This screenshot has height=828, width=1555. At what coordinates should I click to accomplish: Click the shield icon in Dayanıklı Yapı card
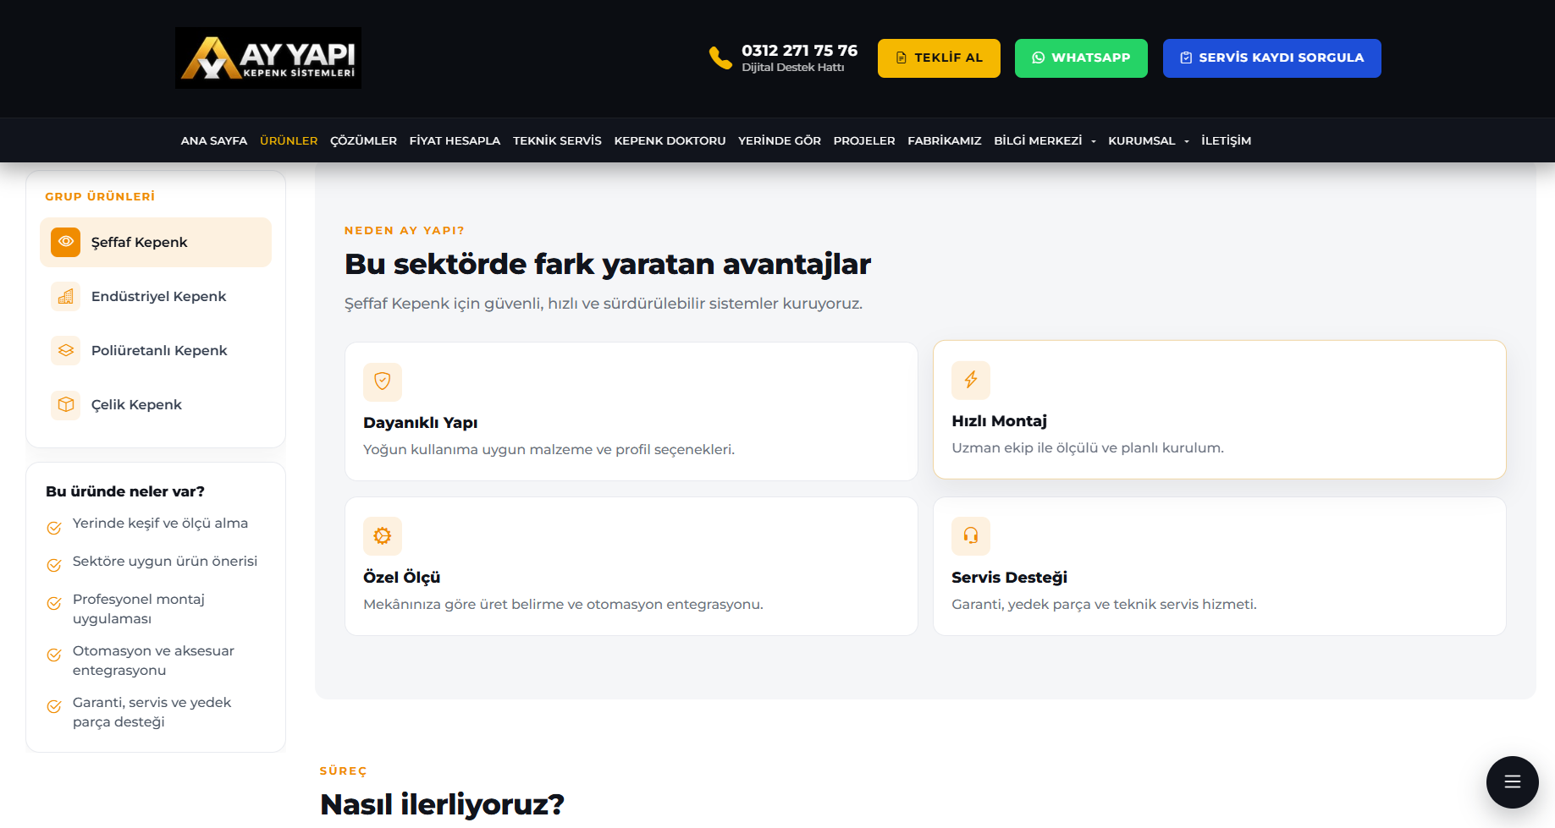(x=383, y=381)
